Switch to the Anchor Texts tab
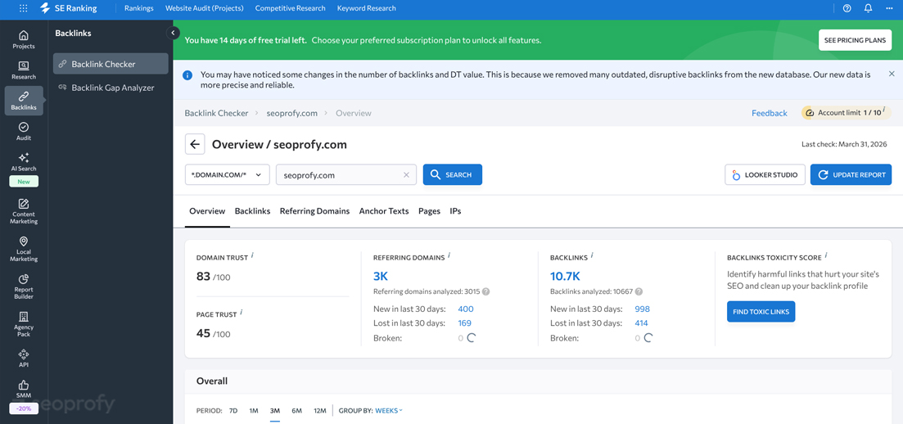 coord(383,211)
